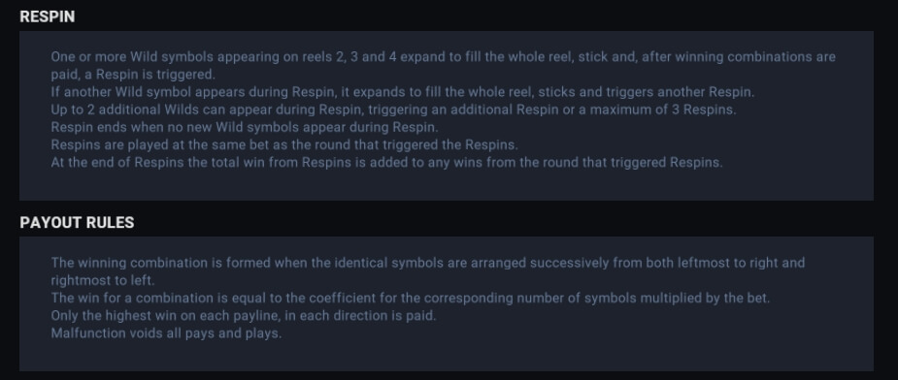Click the text 'rightmost to left.'
898x380 pixels.
coord(103,281)
